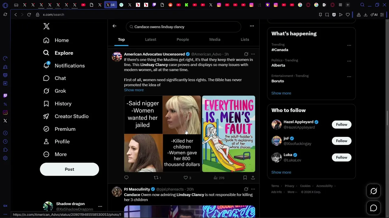This screenshot has height=218, width=389.
Task: View analytics for the post with 276 views
Action: (x=219, y=178)
